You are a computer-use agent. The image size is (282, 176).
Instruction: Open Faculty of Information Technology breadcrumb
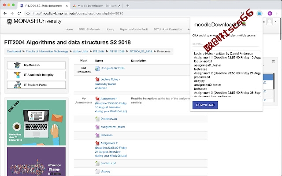point(47,51)
